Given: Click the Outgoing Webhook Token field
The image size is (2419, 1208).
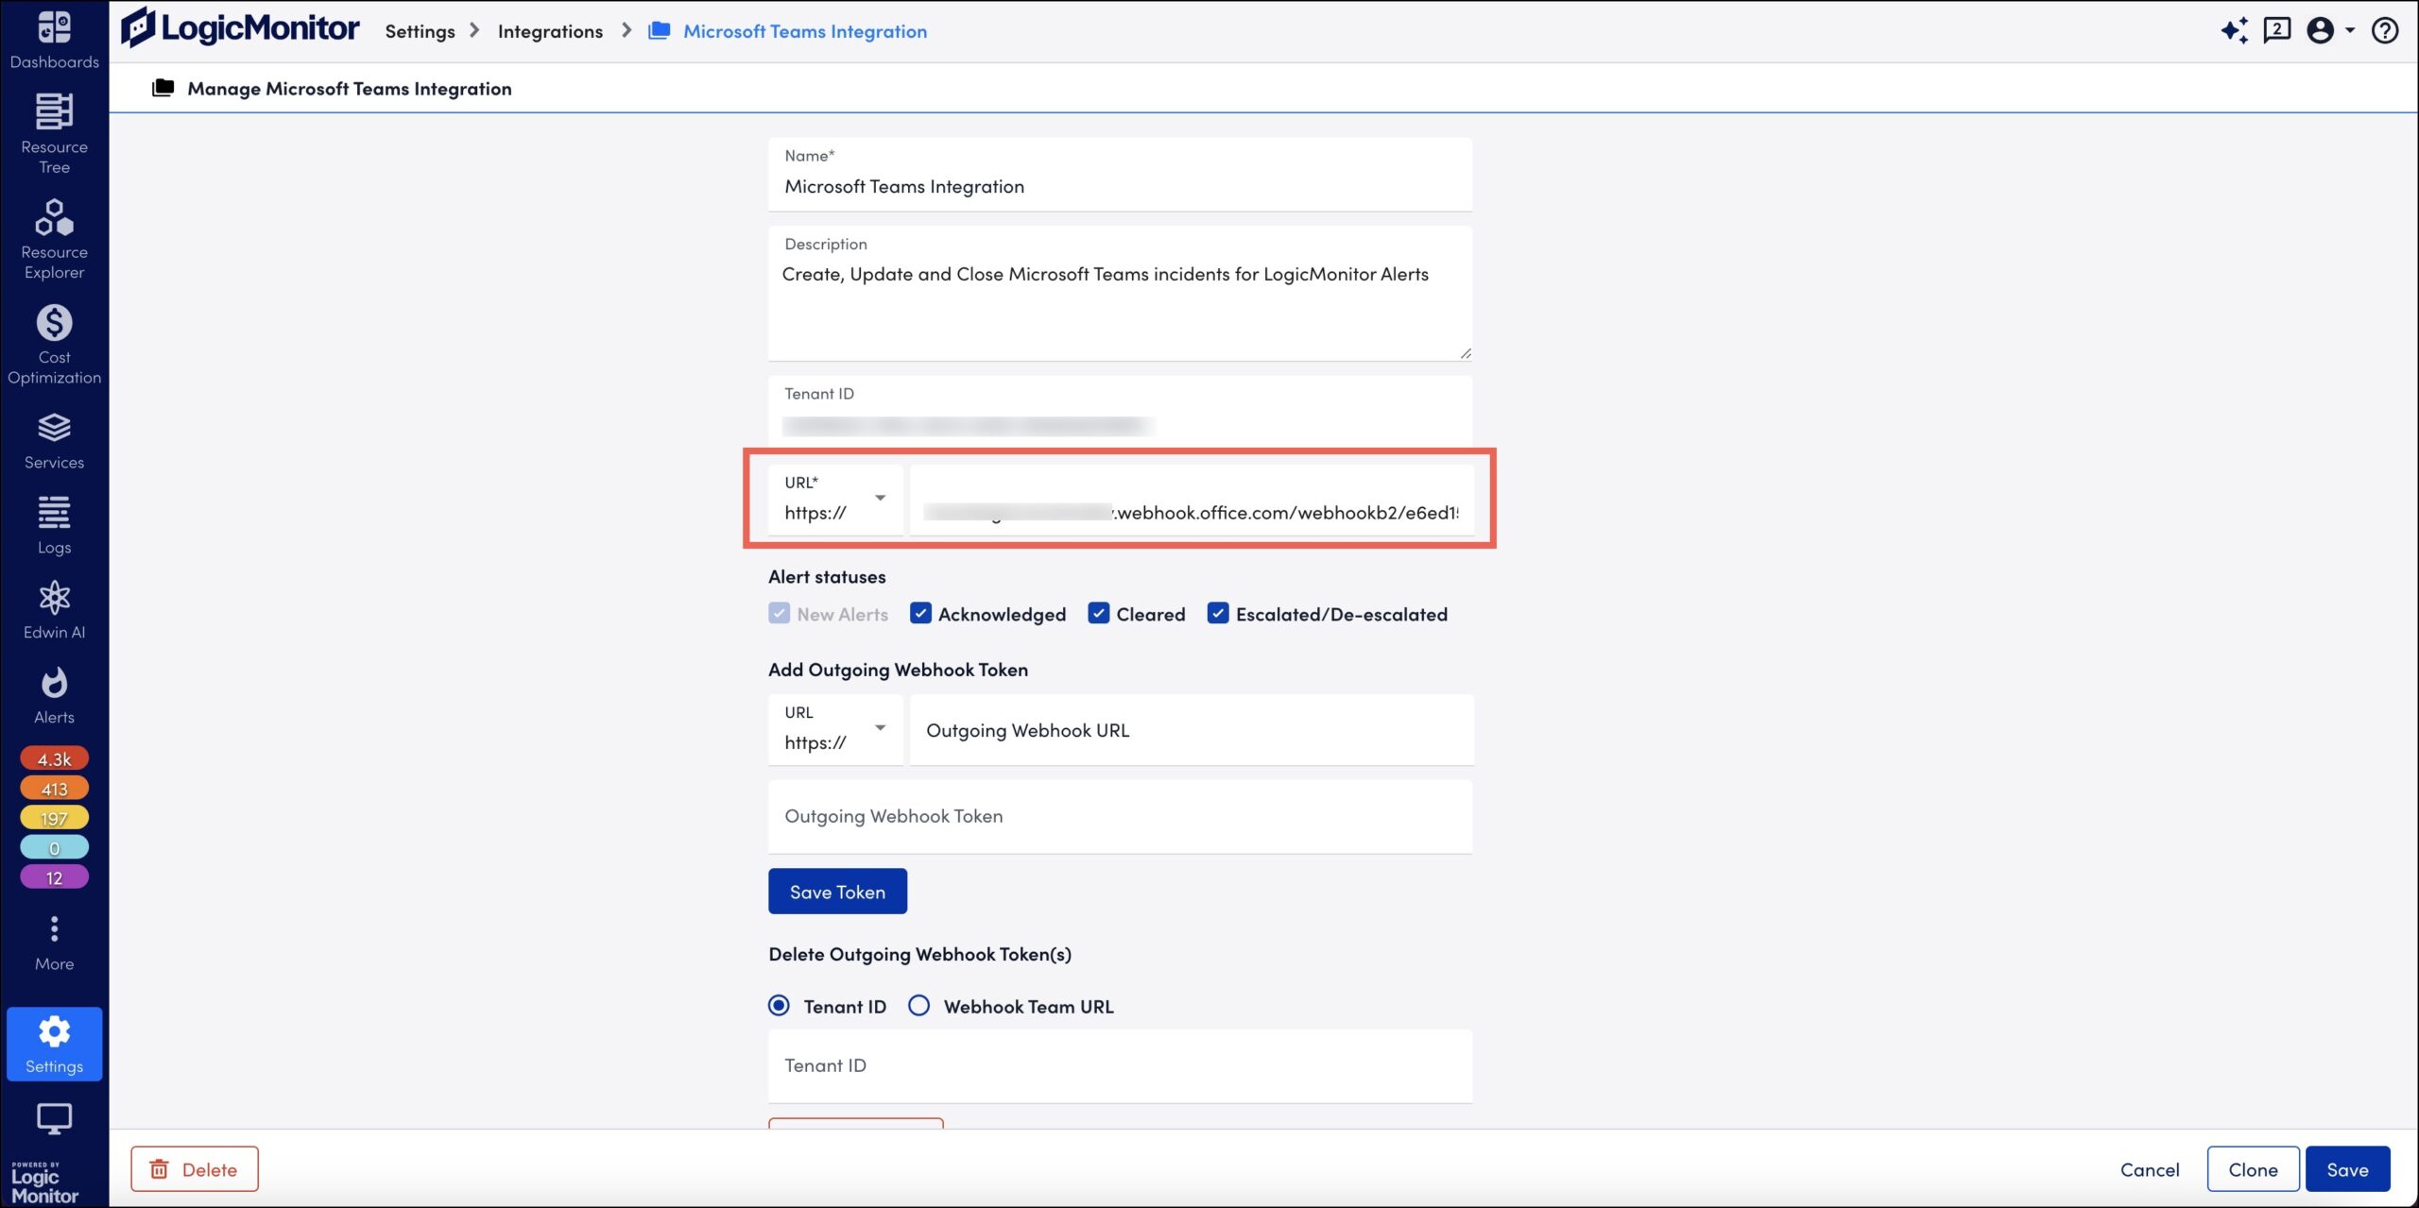Looking at the screenshot, I should pos(1120,816).
